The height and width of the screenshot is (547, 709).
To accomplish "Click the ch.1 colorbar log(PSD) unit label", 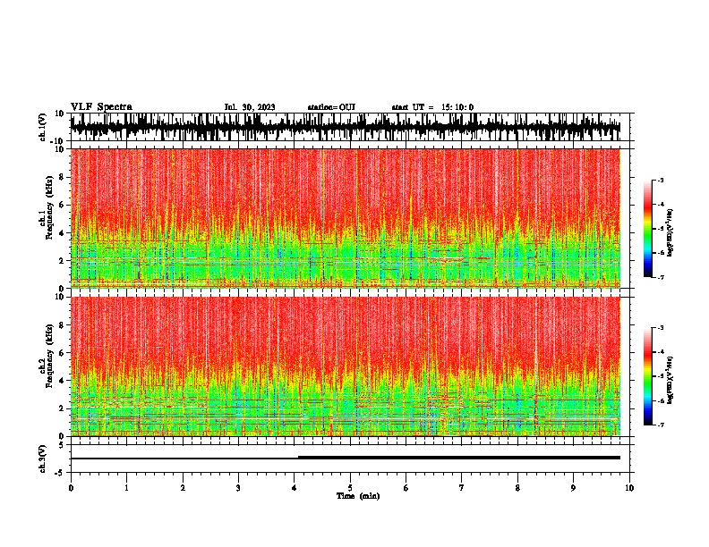I will (671, 233).
